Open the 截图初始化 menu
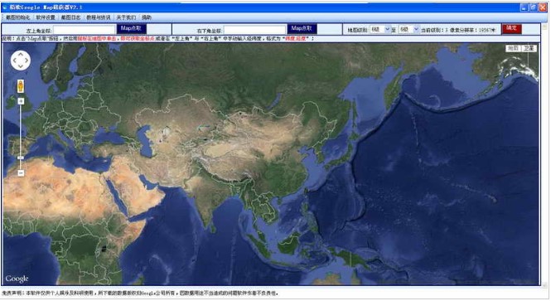The width and height of the screenshot is (551, 301). pyautogui.click(x=17, y=17)
